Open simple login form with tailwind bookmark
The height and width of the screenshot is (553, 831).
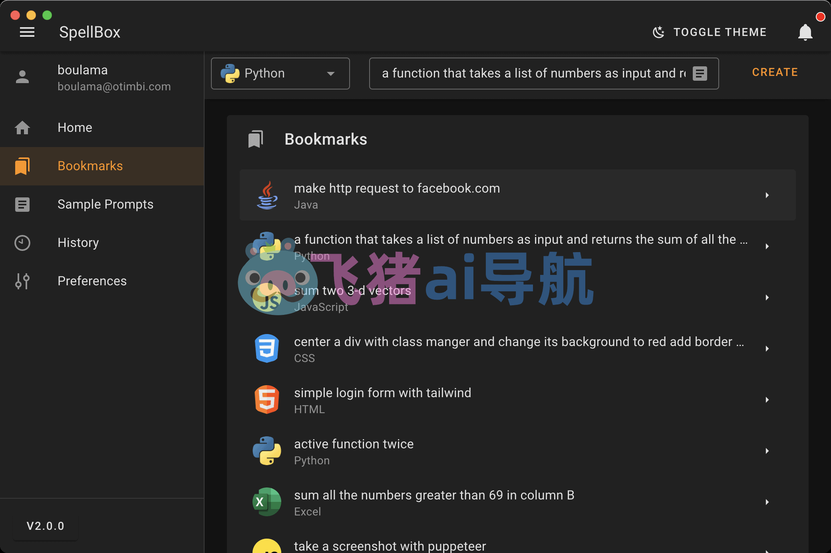tap(518, 400)
